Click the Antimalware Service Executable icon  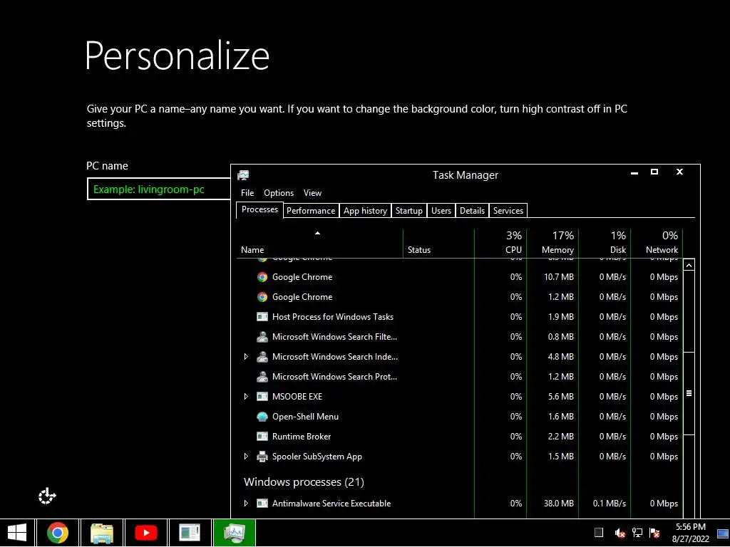(262, 504)
